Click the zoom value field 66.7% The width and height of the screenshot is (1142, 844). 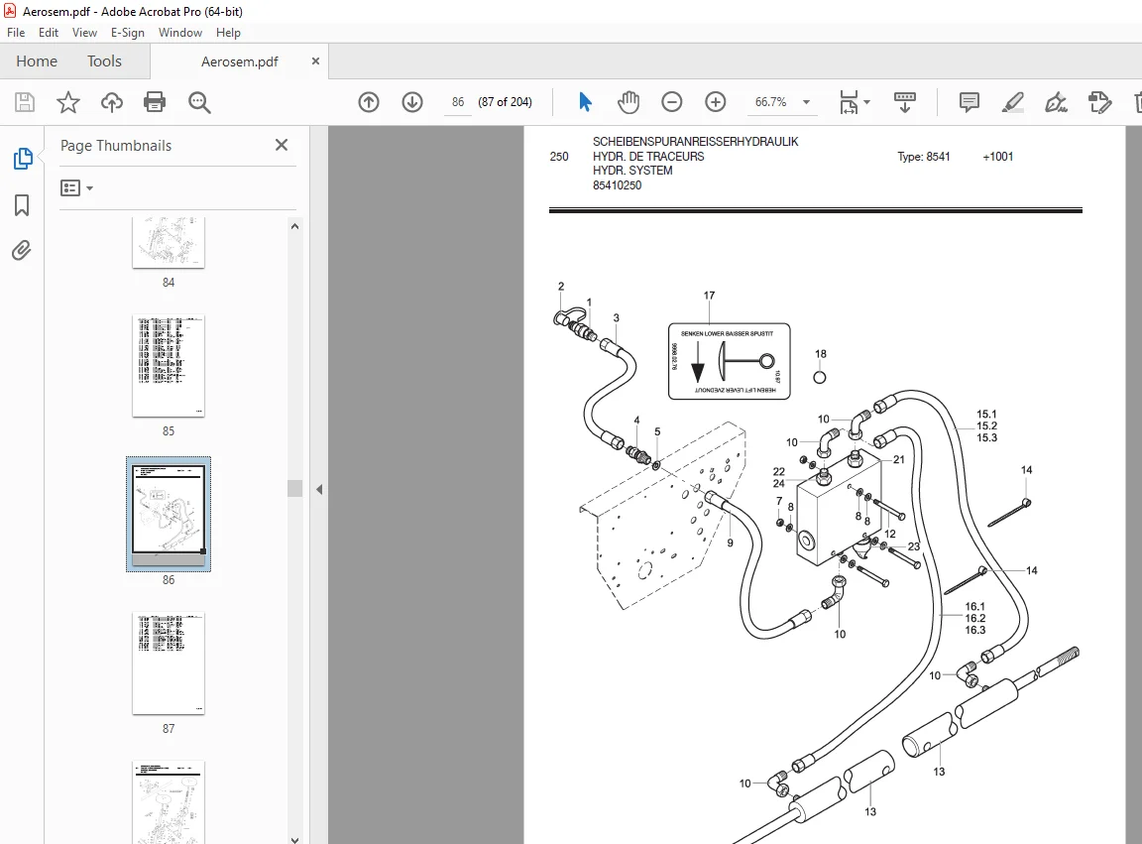[770, 102]
